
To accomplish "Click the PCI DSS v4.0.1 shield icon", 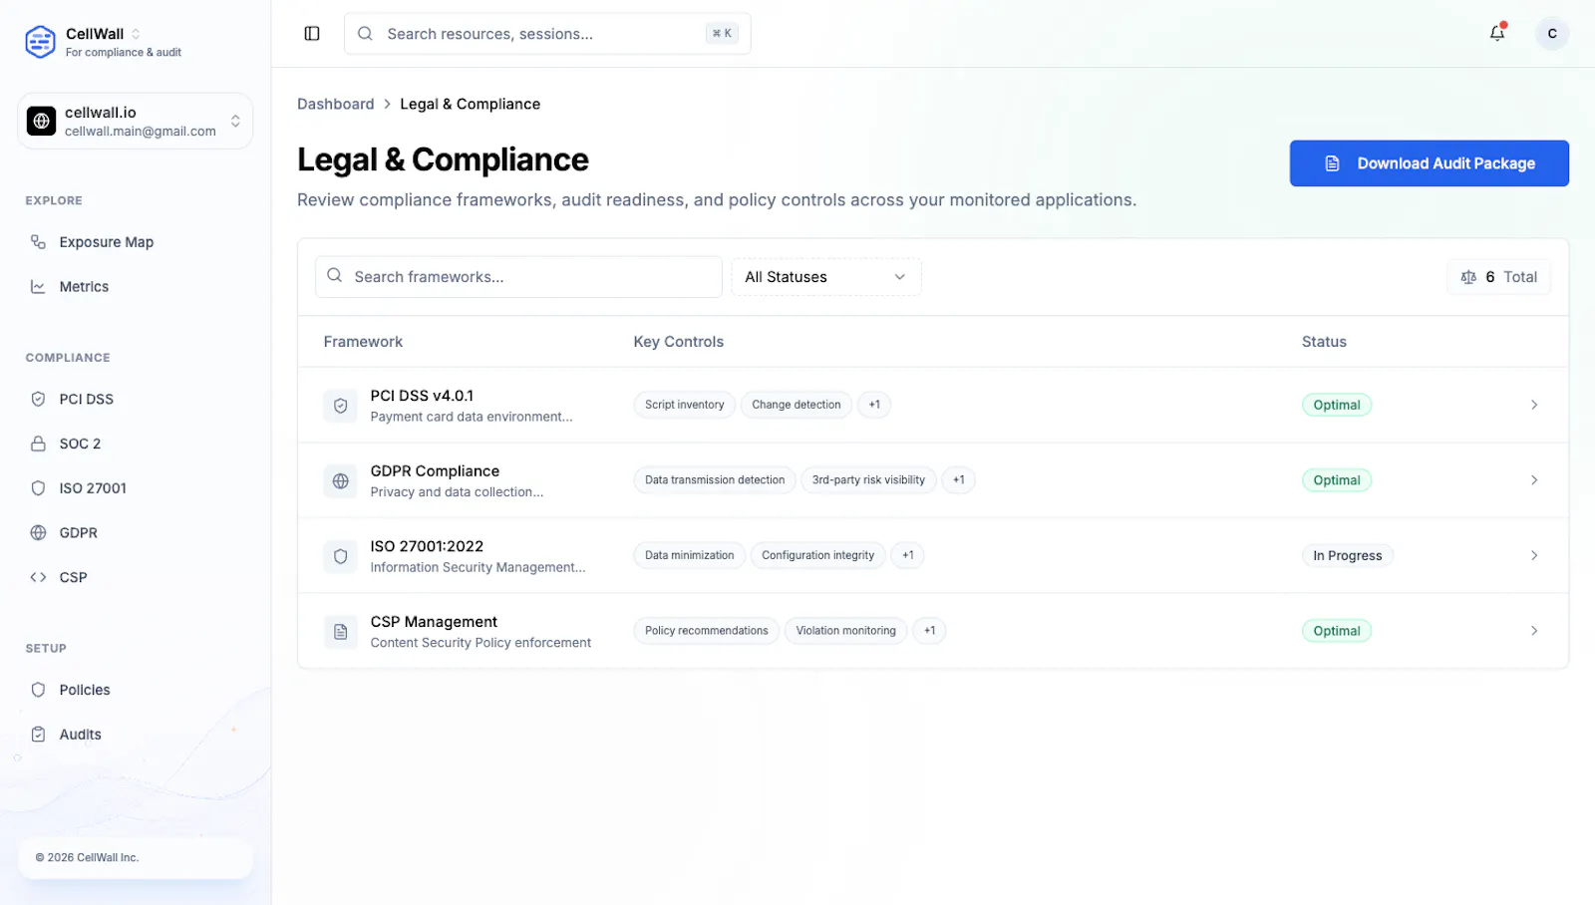I will [340, 406].
